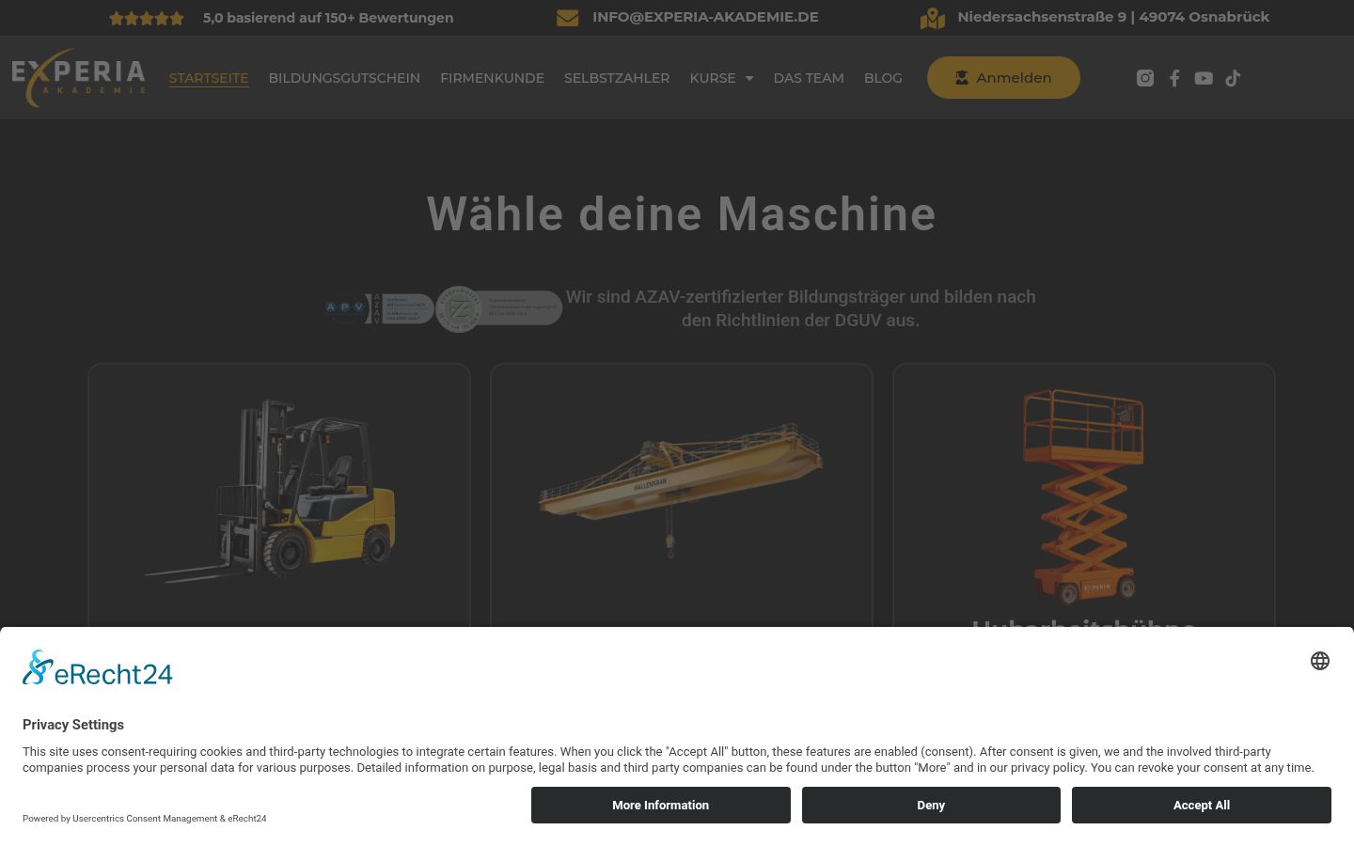The width and height of the screenshot is (1354, 846).
Task: Click the info@experia-akademie.de email link
Action: 705,17
